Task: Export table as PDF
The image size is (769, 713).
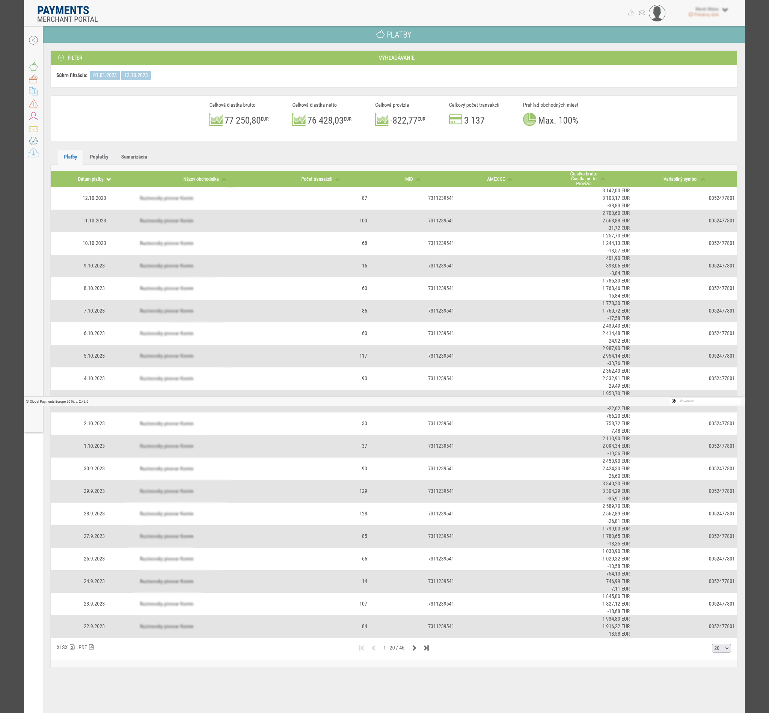Action: point(86,647)
